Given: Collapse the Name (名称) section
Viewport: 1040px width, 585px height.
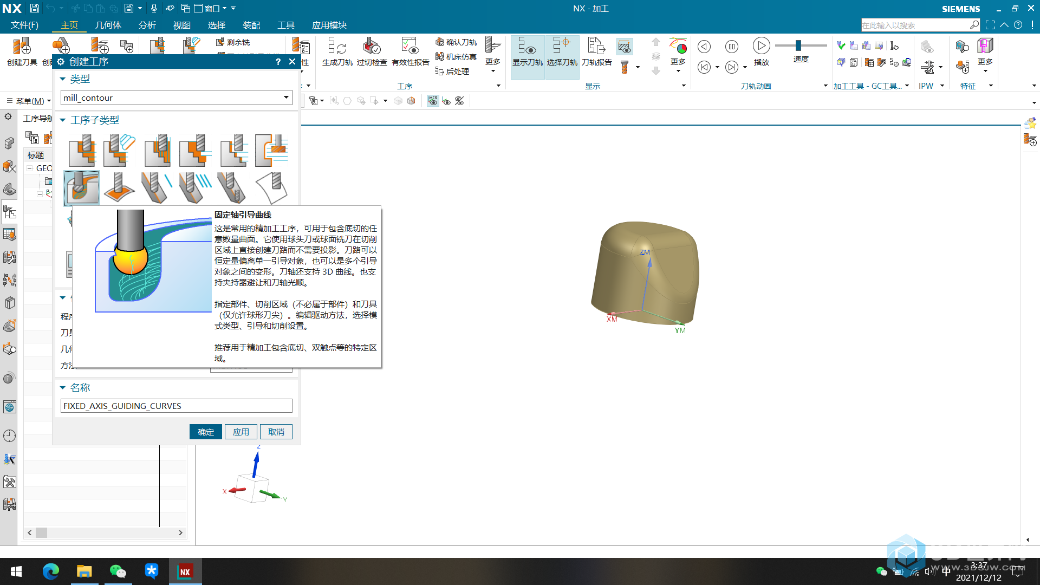Looking at the screenshot, I should (x=63, y=388).
